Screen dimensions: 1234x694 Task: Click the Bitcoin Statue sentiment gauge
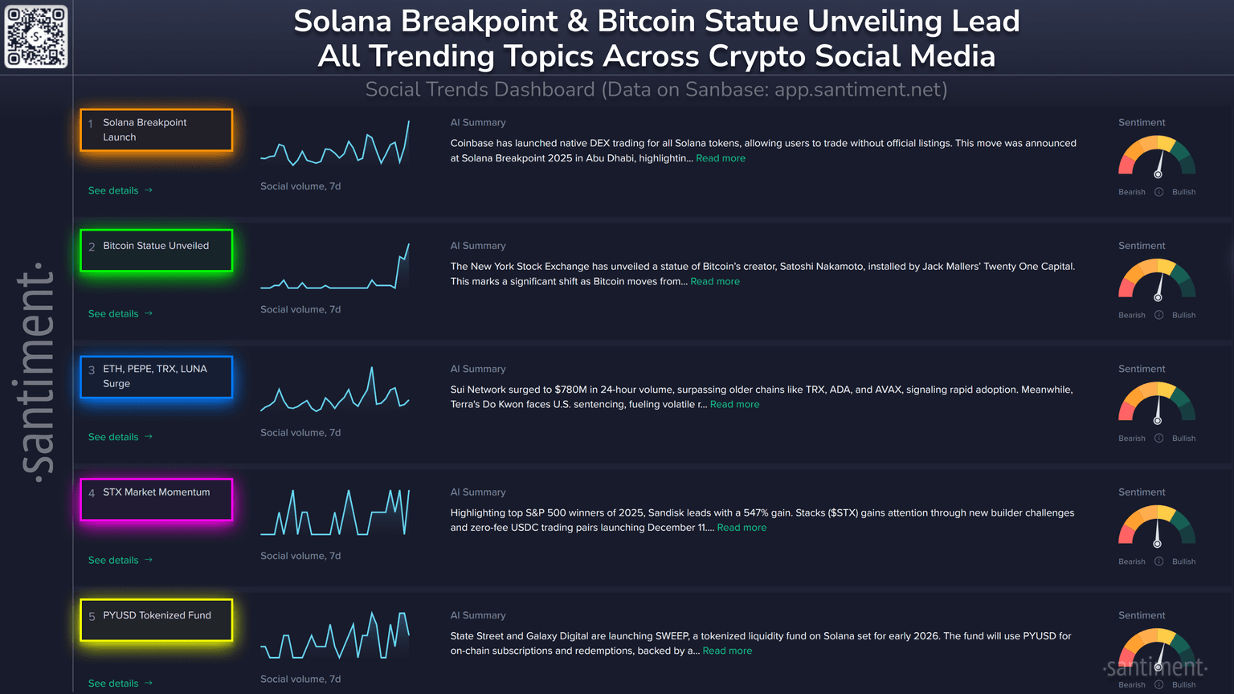(x=1157, y=280)
